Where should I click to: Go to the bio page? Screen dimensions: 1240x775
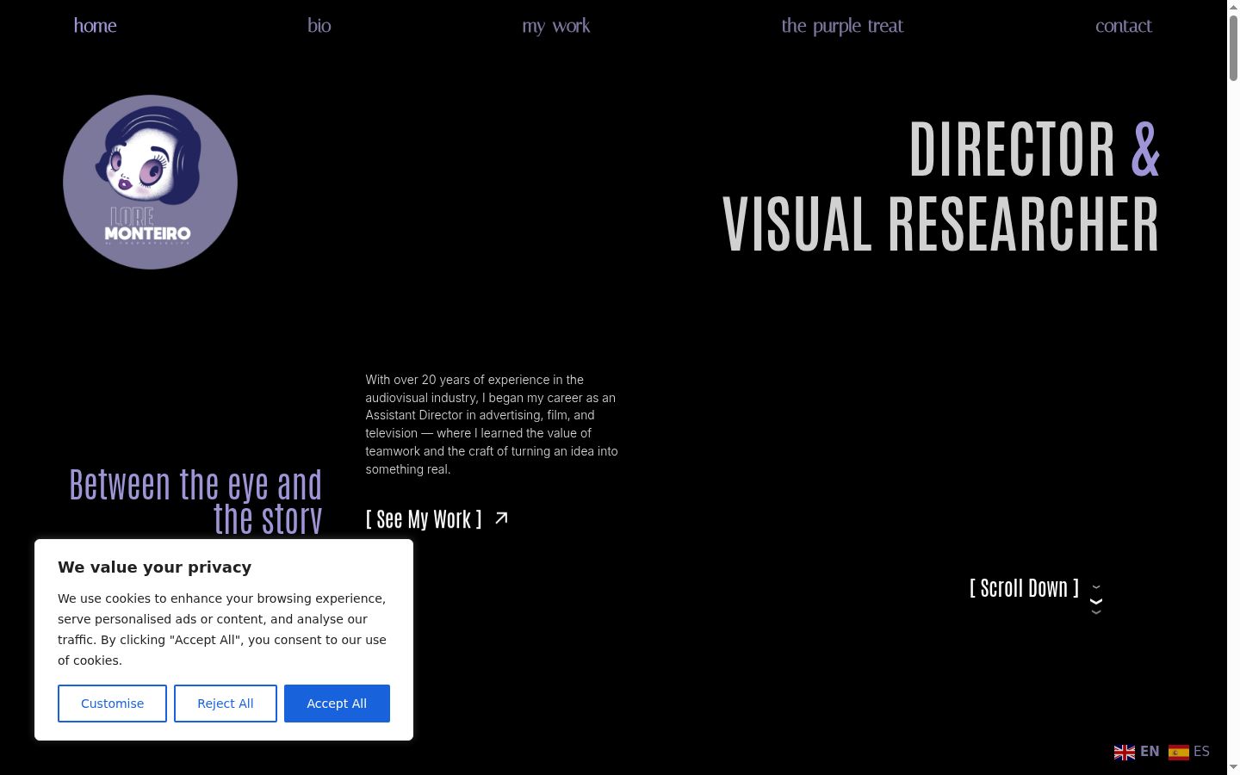pyautogui.click(x=319, y=26)
